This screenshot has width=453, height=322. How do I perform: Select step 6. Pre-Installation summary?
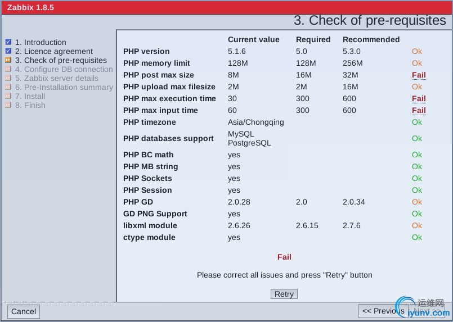(64, 87)
